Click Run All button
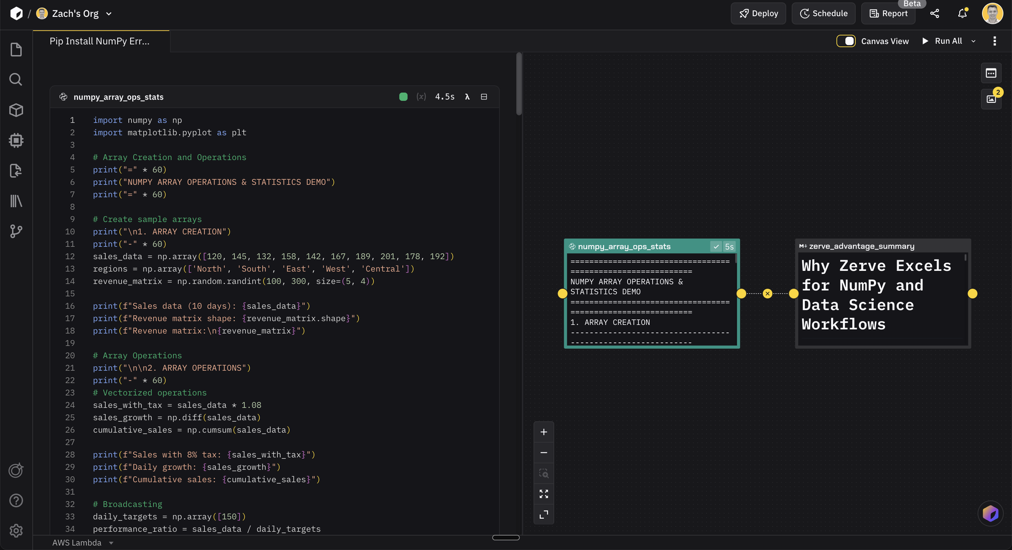Viewport: 1012px width, 550px height. click(x=942, y=41)
